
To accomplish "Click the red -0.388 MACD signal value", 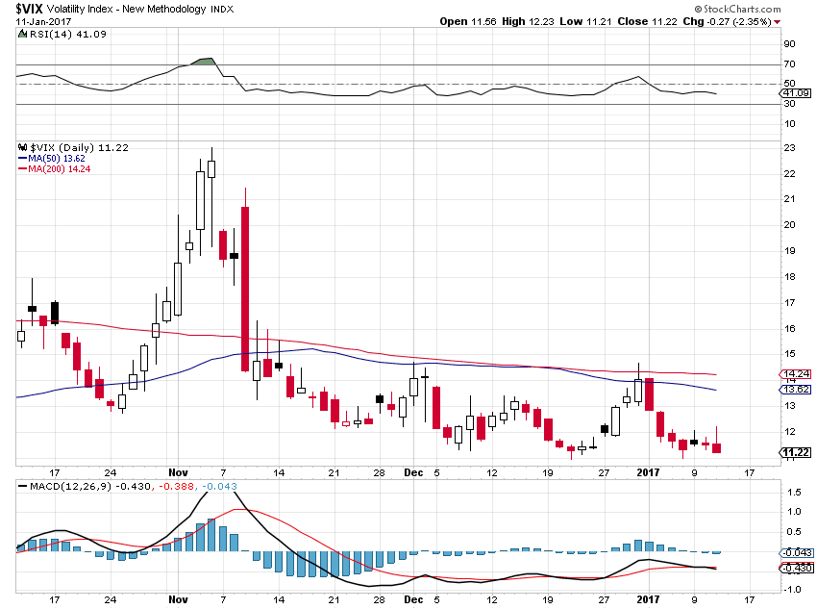I will [x=176, y=487].
